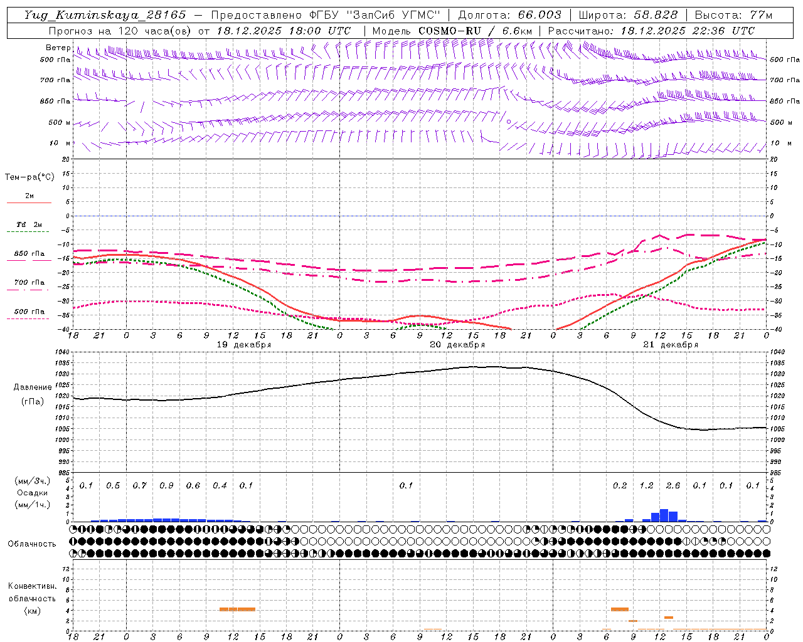Click the left 500 м wind level label
803x642 pixels.
pos(60,122)
